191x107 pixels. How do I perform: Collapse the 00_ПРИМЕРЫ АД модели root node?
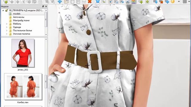click(x=3, y=10)
